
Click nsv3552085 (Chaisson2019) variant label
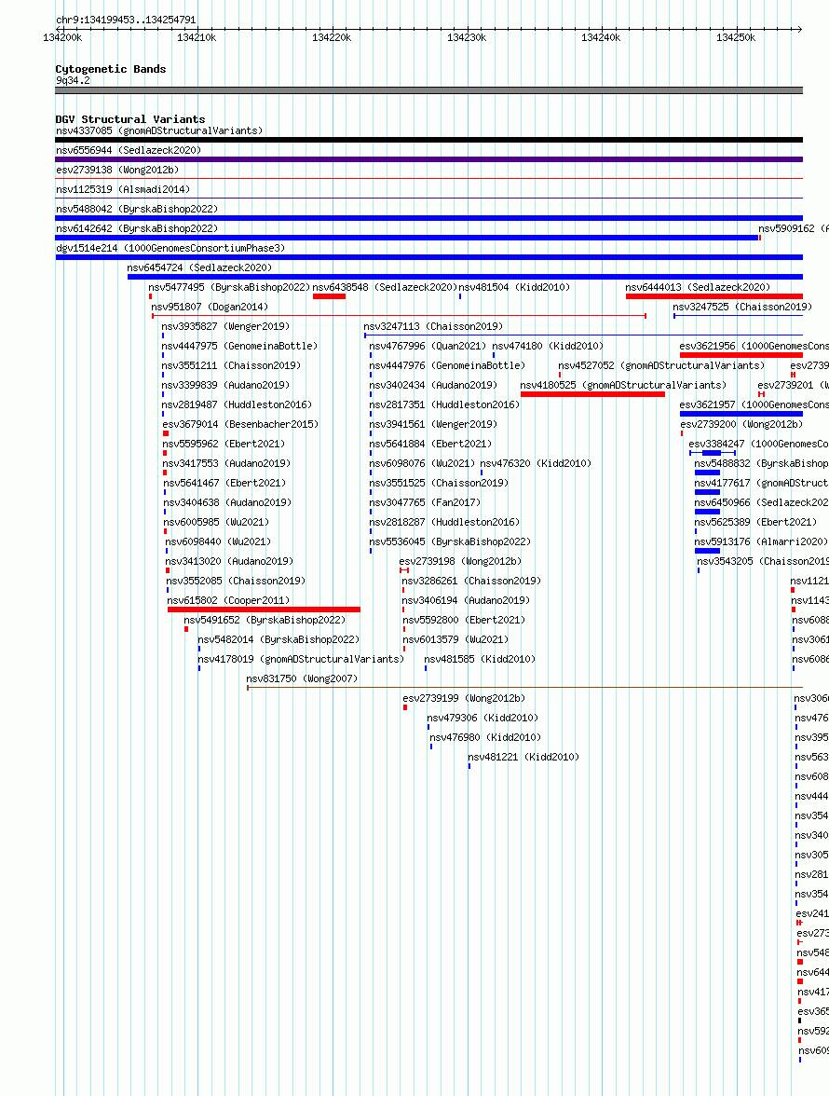236,581
